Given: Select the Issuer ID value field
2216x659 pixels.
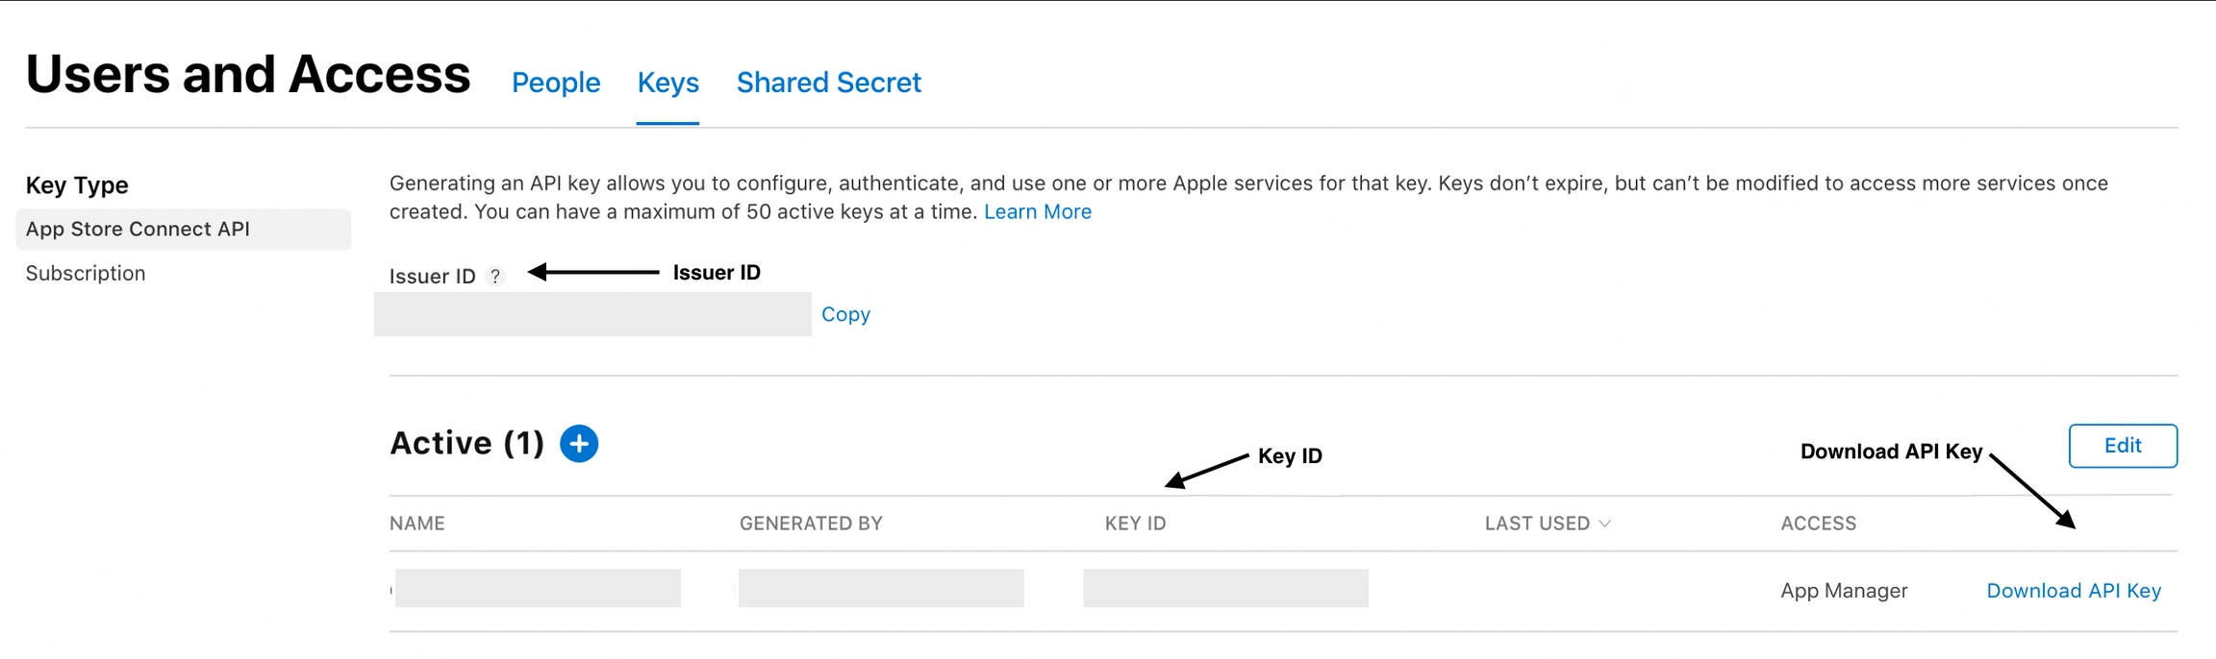Looking at the screenshot, I should click(592, 314).
